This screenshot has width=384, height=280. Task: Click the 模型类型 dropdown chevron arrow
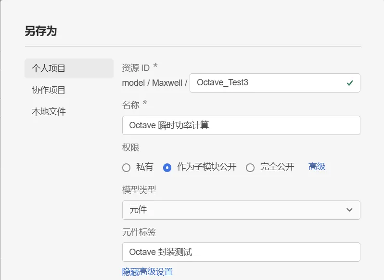pos(349,210)
